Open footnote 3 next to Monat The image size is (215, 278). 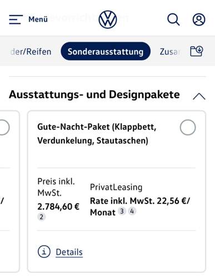point(122,211)
